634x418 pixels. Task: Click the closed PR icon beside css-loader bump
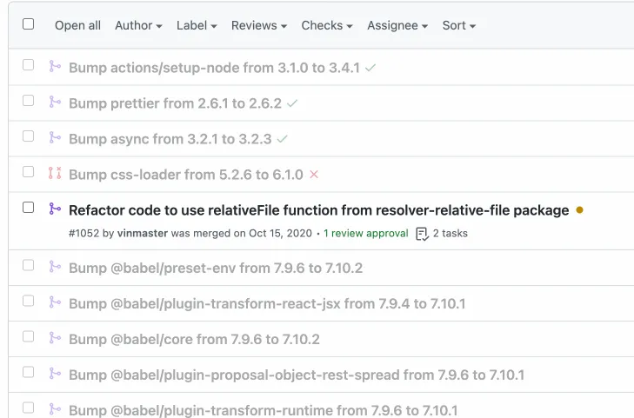[x=55, y=174]
